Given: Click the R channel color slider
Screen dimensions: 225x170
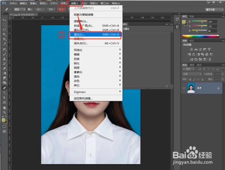Looking at the screenshot, I should click(199, 22).
